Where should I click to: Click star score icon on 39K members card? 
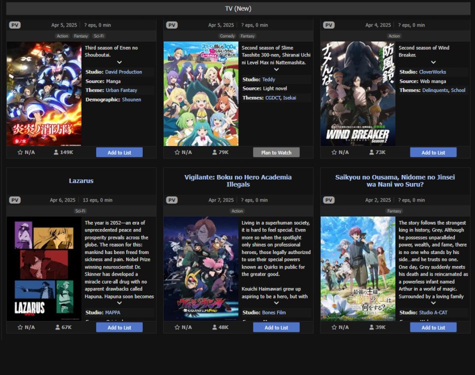pos(334,327)
